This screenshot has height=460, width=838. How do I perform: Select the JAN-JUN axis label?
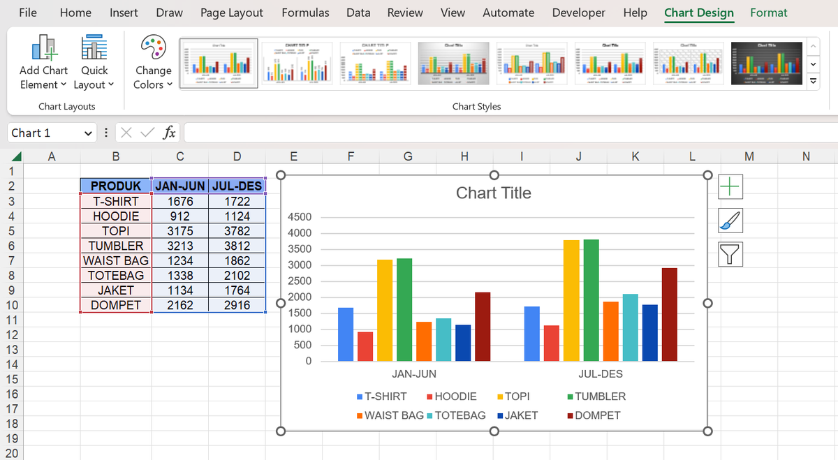pos(414,374)
